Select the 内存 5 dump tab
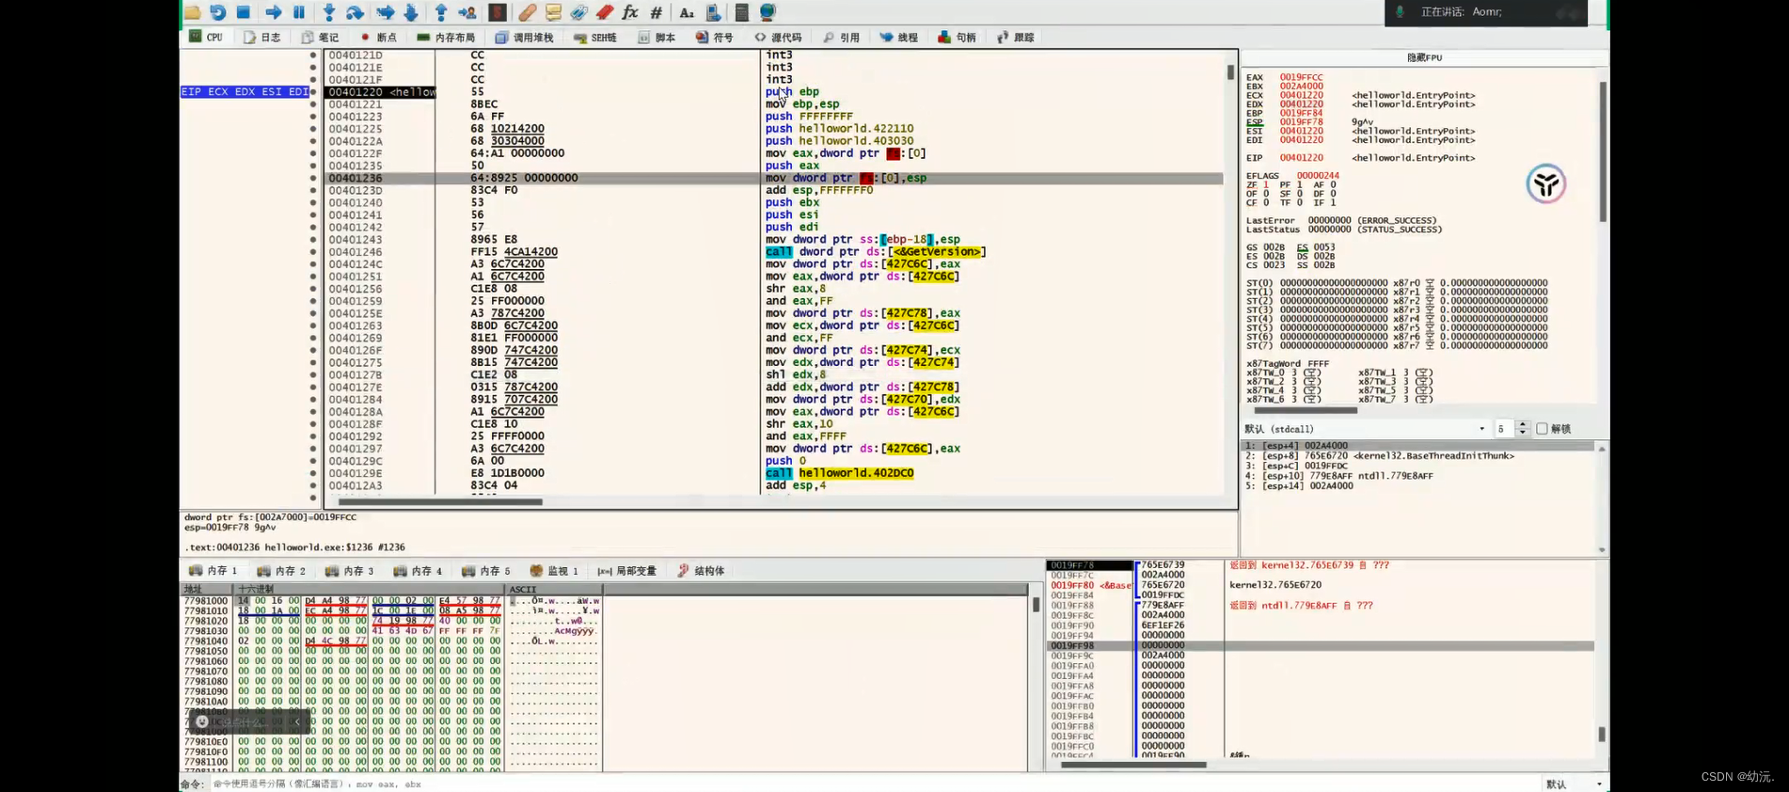Image resolution: width=1789 pixels, height=792 pixels. (x=485, y=570)
